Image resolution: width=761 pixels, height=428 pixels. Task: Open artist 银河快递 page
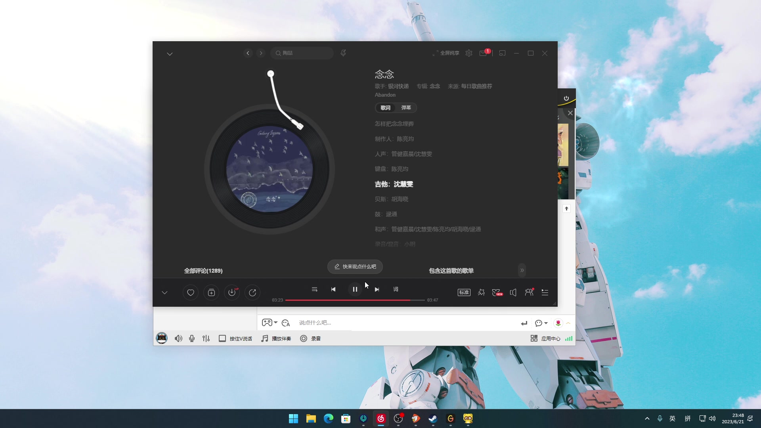398,86
